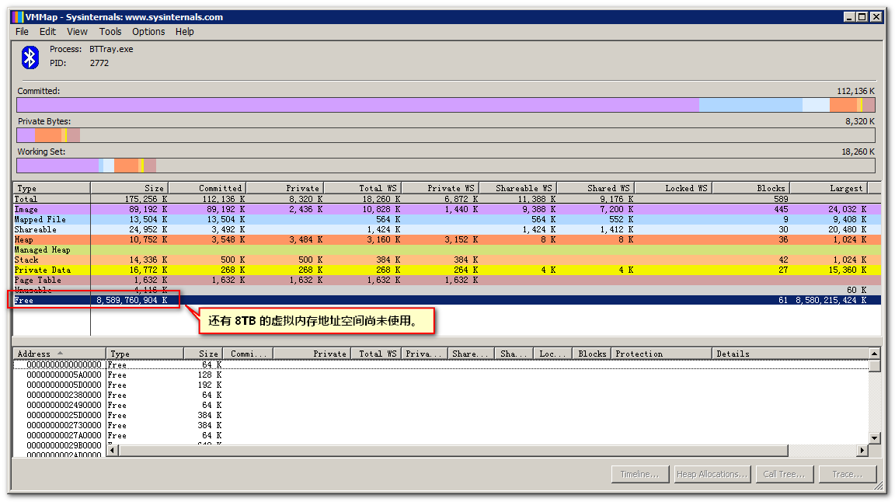Select address 0000000002490000 row
This screenshot has width=895, height=502.
(440, 406)
